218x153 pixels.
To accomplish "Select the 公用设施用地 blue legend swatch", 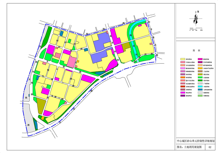I will point(200,90).
